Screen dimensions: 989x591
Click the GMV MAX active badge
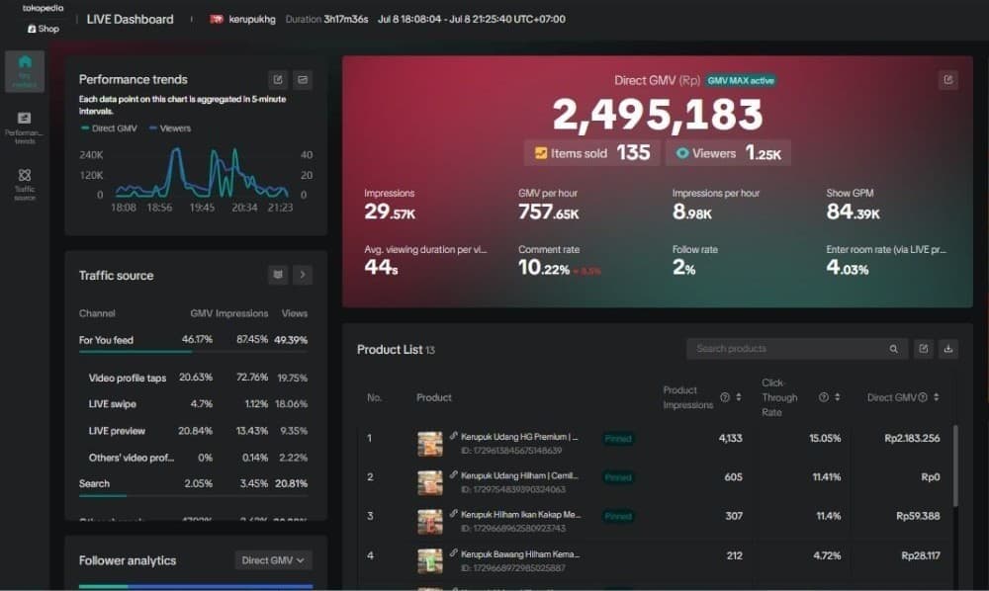[741, 81]
